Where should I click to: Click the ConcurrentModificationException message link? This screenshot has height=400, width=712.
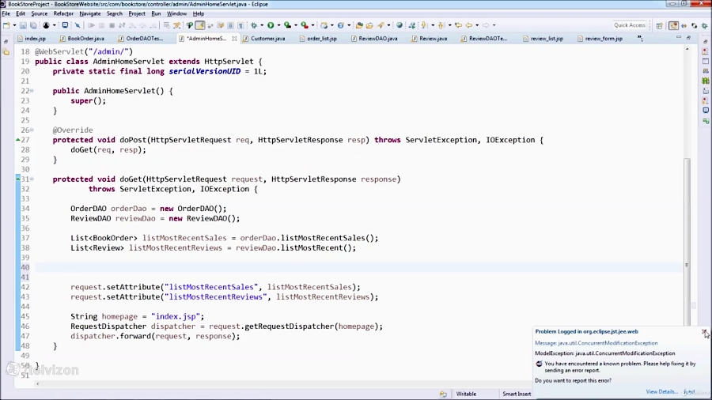pyautogui.click(x=596, y=343)
